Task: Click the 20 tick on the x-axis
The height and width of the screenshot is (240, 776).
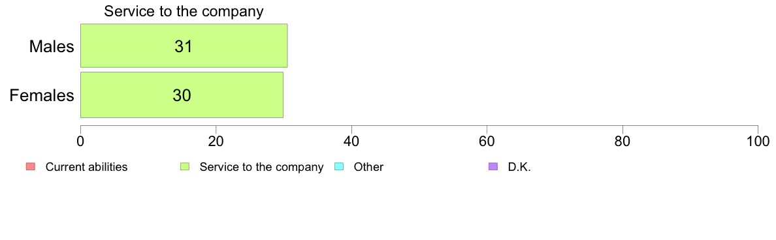Action: click(216, 141)
